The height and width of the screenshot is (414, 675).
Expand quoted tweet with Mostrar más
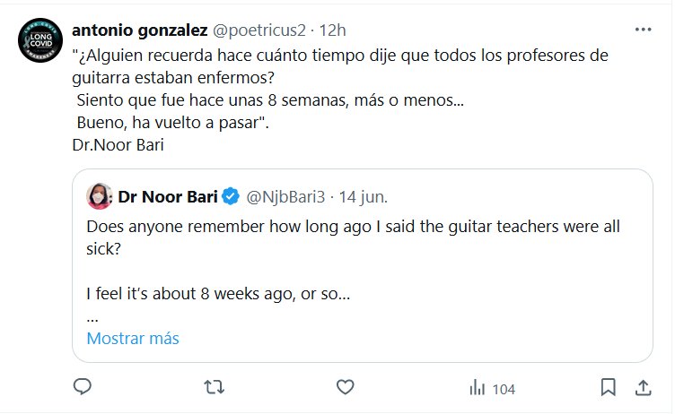click(133, 339)
